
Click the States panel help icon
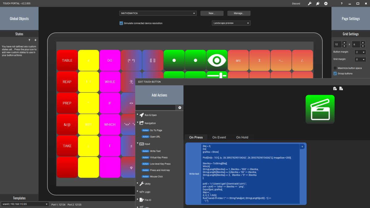click(x=29, y=40)
